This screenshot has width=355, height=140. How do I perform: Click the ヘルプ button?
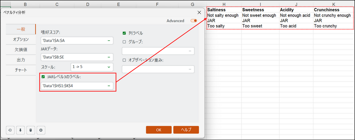[186, 130]
